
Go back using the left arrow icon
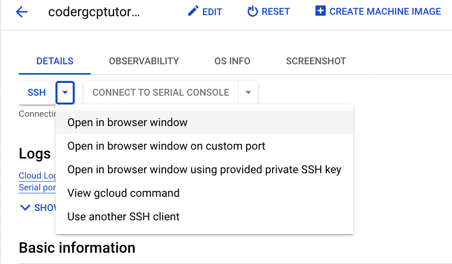click(x=22, y=12)
